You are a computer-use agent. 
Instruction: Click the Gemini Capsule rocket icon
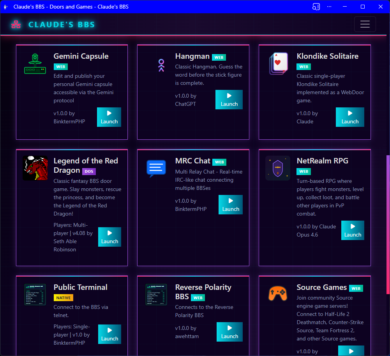[x=35, y=64]
